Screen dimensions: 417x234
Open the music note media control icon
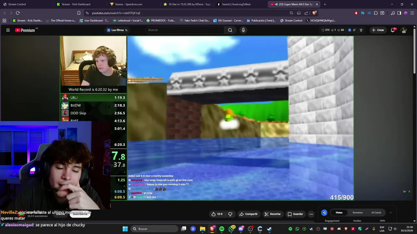click(393, 13)
